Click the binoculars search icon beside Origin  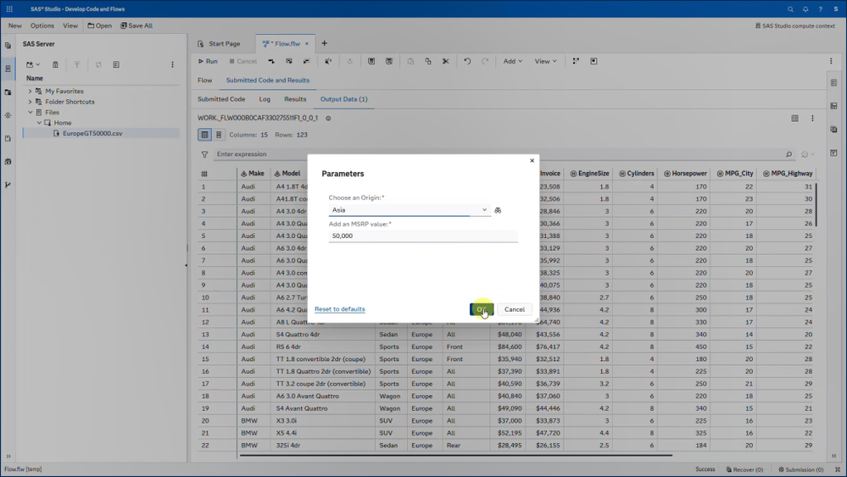point(498,210)
